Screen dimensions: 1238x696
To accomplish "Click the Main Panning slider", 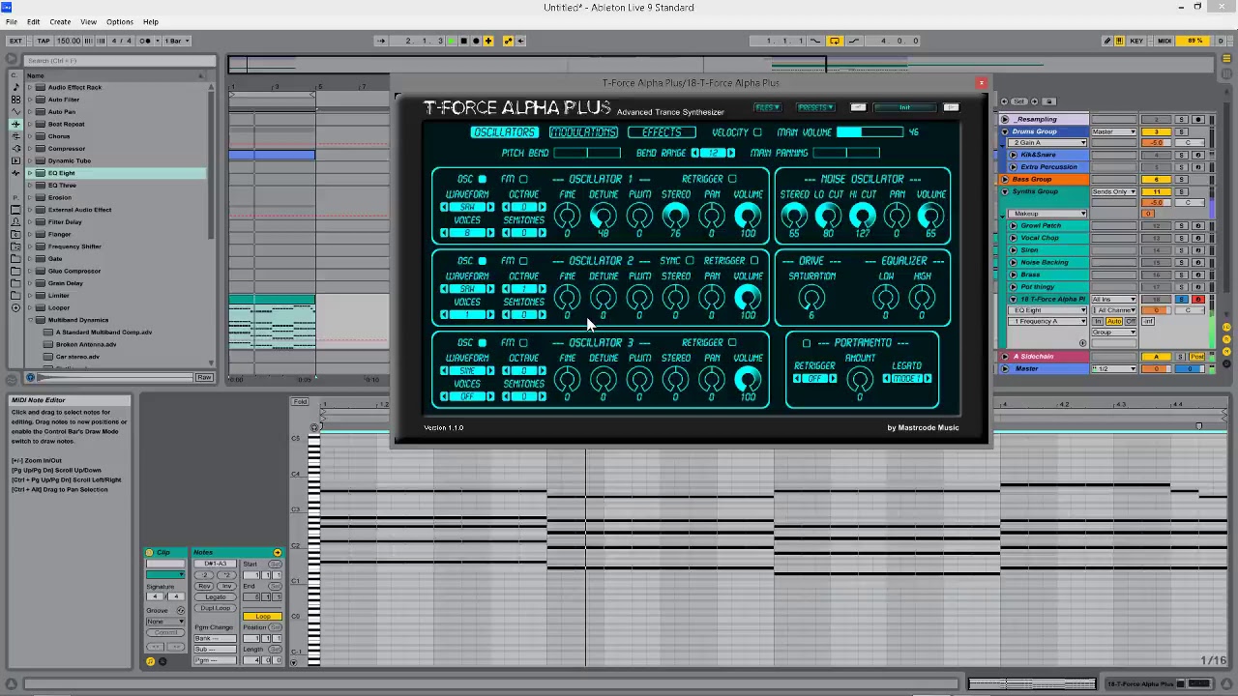I will click(846, 153).
